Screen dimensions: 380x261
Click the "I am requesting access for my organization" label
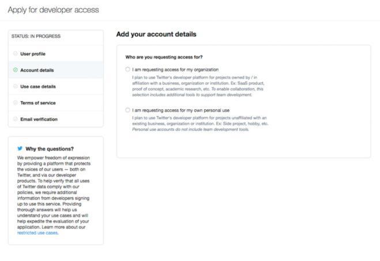click(x=175, y=69)
